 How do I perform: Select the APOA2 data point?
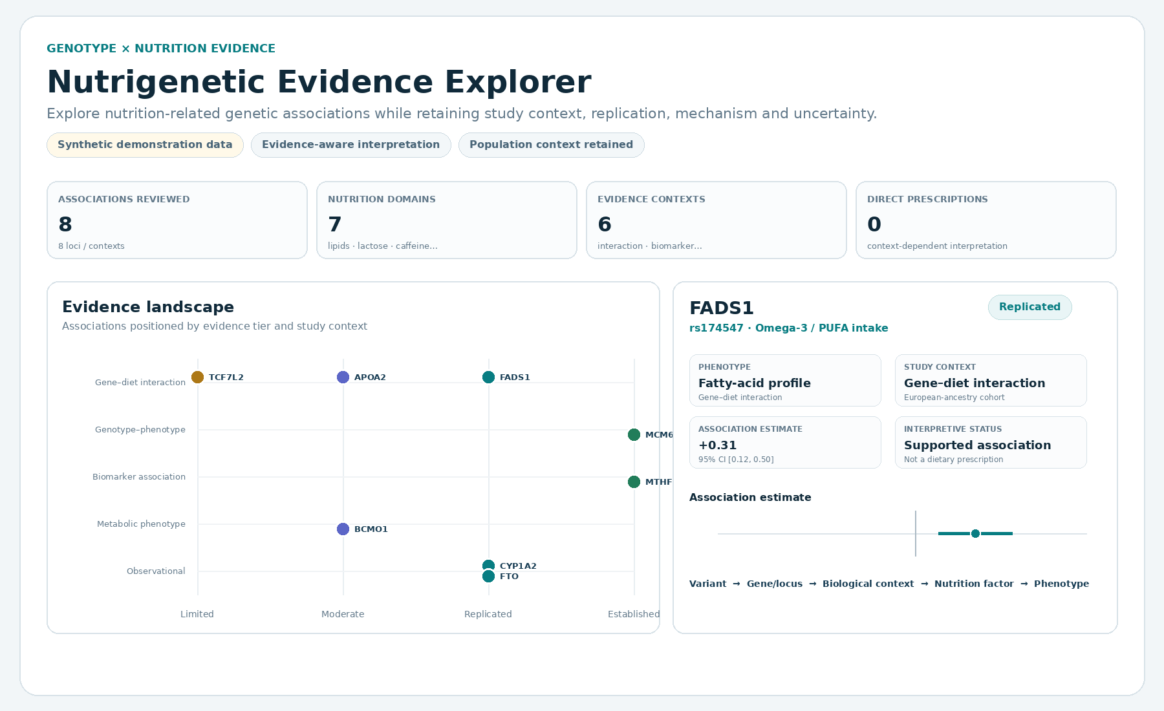(343, 377)
